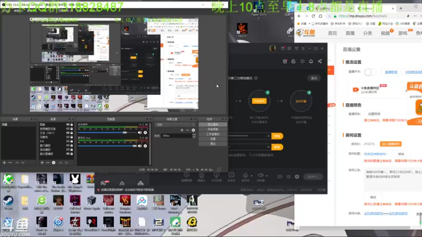
Task: Open 首页 in Douyu navigation
Action: pyautogui.click(x=332, y=33)
